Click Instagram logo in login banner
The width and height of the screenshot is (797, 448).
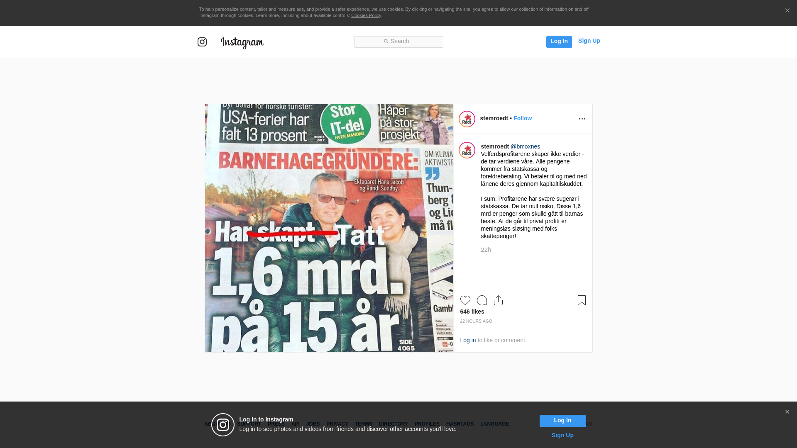[223, 425]
